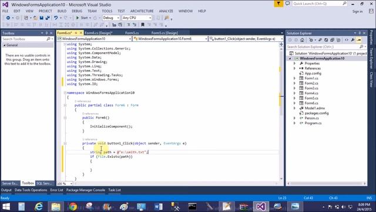Click Properties wrench icon in Solution Explorer
This screenshot has height=212, width=376.
coord(352,40)
